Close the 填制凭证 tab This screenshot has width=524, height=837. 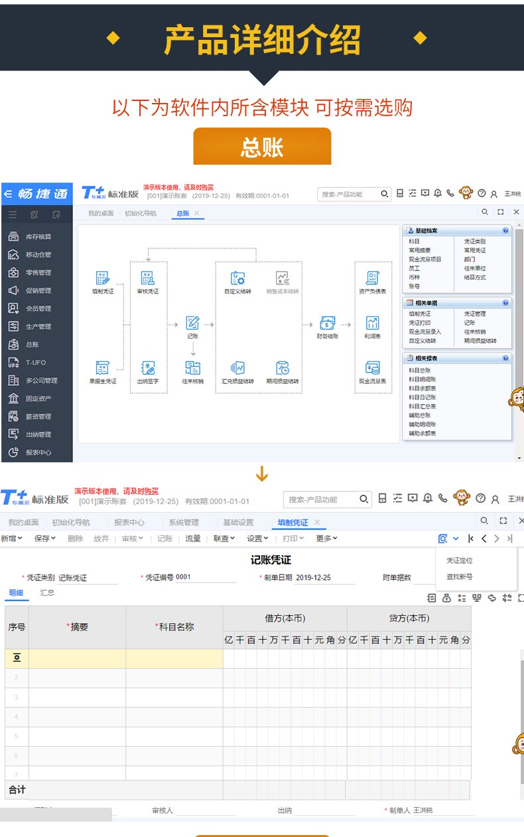tap(317, 522)
